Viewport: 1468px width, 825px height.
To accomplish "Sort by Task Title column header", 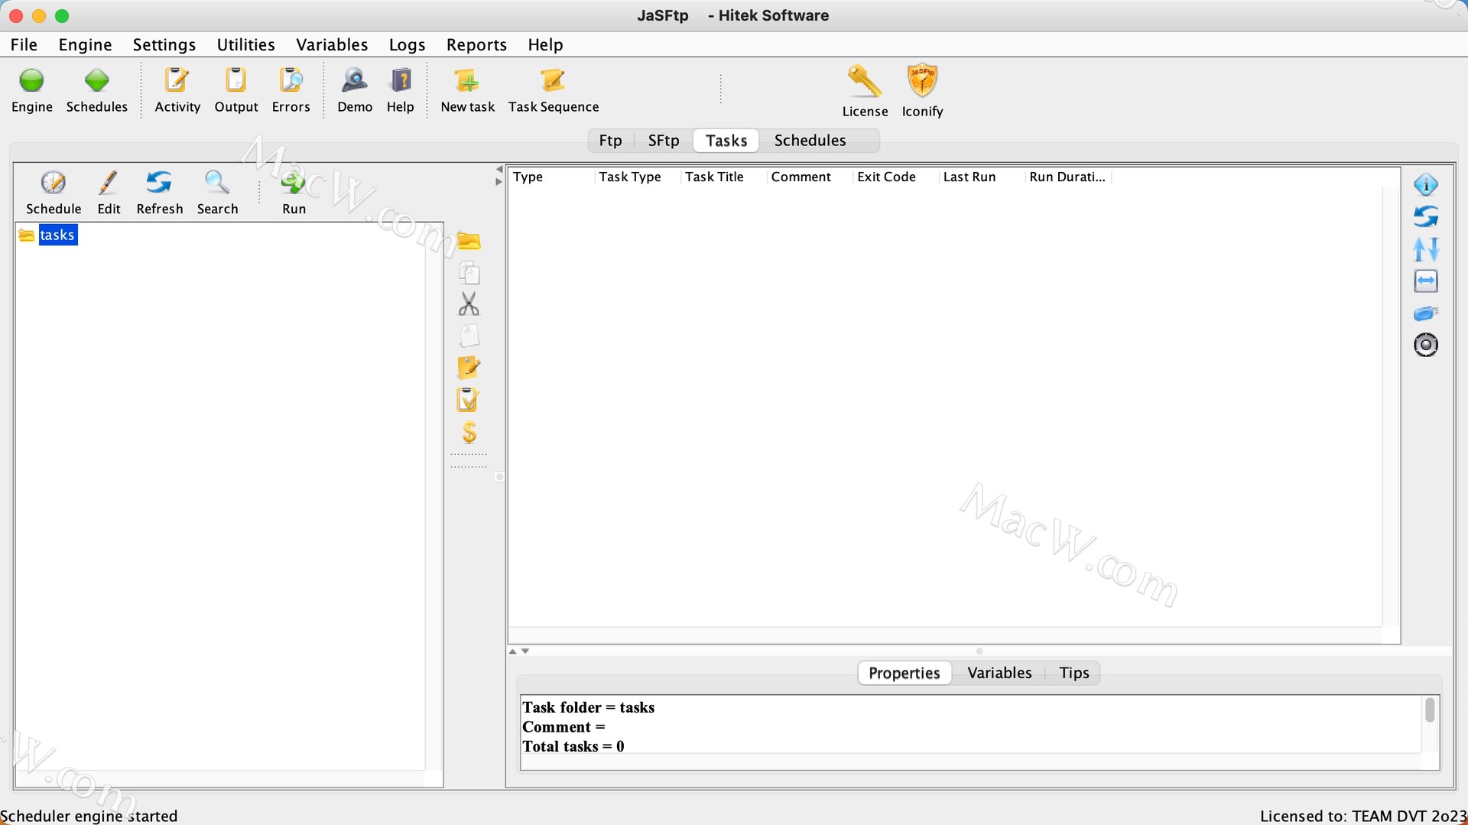I will pos(723,177).
